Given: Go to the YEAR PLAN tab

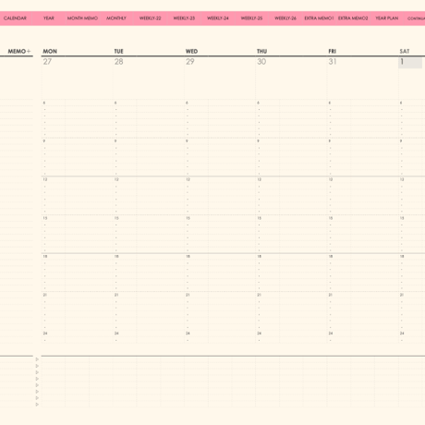Looking at the screenshot, I should 387,18.
